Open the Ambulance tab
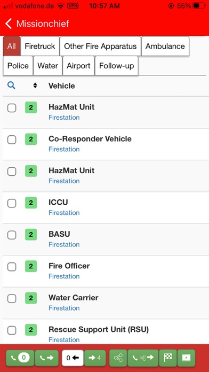 (165, 46)
